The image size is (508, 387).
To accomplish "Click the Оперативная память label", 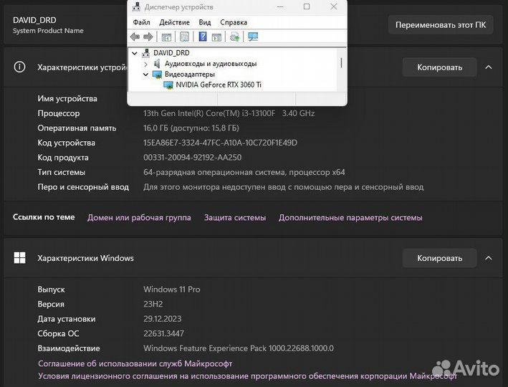I will [x=77, y=128].
